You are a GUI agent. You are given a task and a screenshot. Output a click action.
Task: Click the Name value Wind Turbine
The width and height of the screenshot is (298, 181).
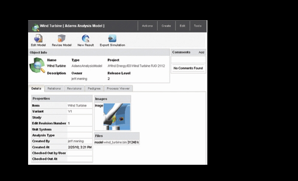click(x=57, y=66)
